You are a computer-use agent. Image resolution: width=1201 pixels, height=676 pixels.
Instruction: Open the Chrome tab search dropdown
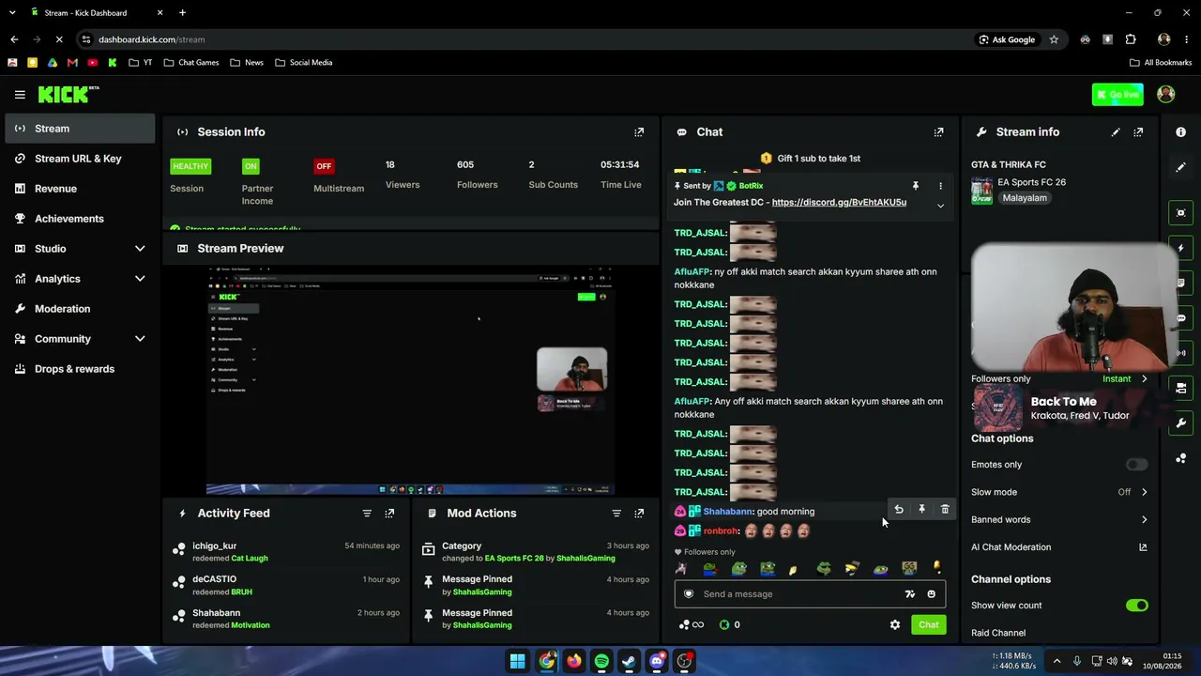(x=12, y=12)
